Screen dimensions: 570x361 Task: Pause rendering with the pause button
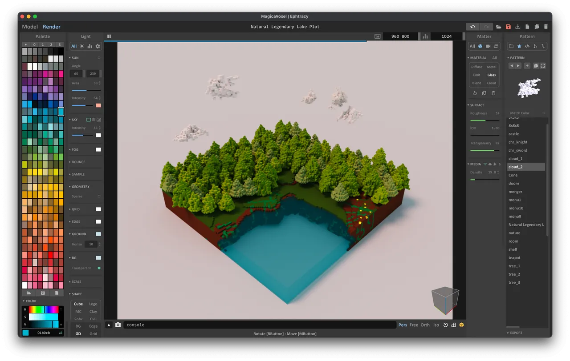click(x=109, y=36)
